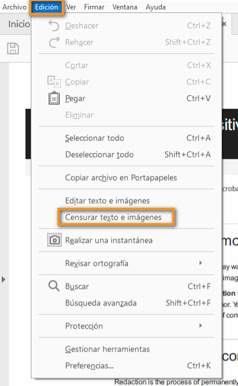The image size is (238, 386).
Task: Click the Ctrl+A shortcut label
Action: (x=198, y=138)
